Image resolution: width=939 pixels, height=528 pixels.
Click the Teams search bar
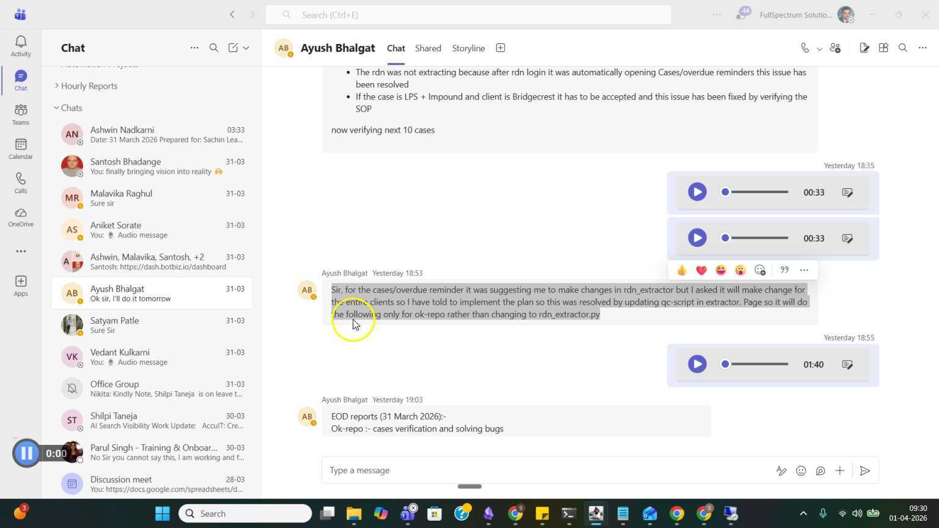pos(468,15)
